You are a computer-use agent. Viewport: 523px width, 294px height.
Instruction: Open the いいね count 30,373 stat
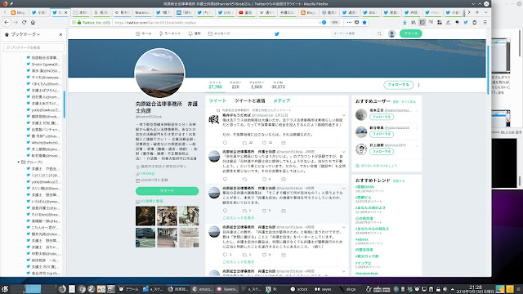tap(278, 85)
